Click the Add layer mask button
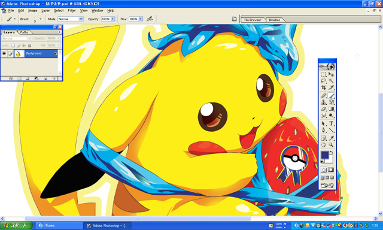This screenshot has width=383, height=230. coord(19,78)
